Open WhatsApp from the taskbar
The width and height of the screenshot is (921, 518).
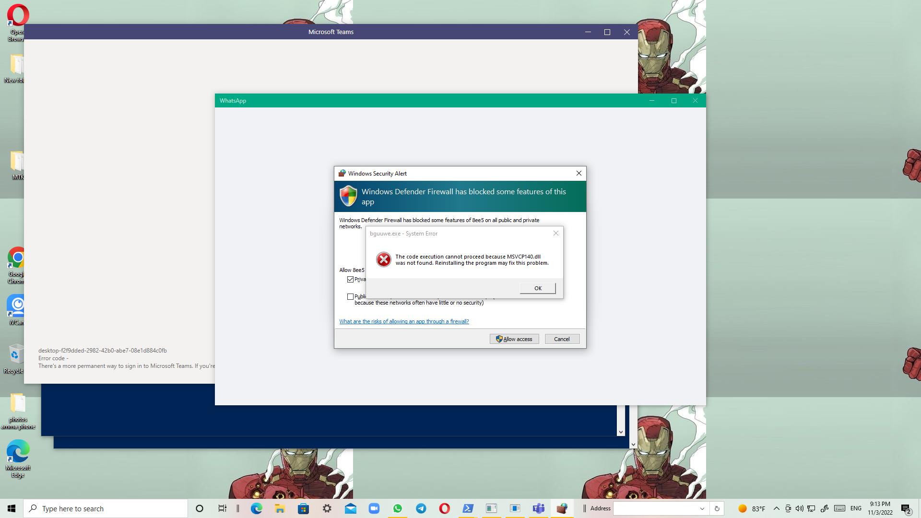pyautogui.click(x=397, y=508)
